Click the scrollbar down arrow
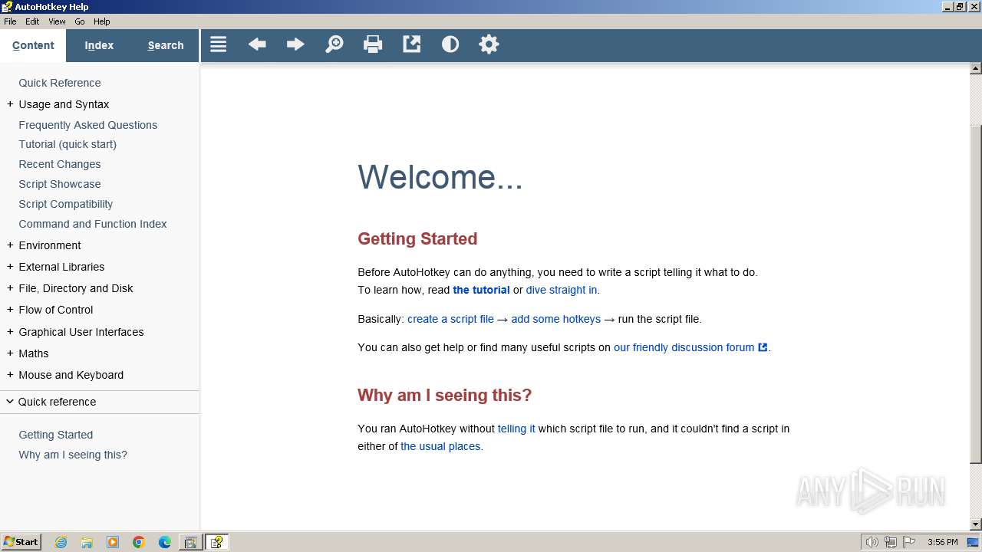Image resolution: width=982 pixels, height=552 pixels. click(x=975, y=524)
